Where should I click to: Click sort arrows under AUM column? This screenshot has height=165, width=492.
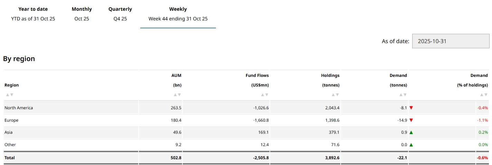177,95
